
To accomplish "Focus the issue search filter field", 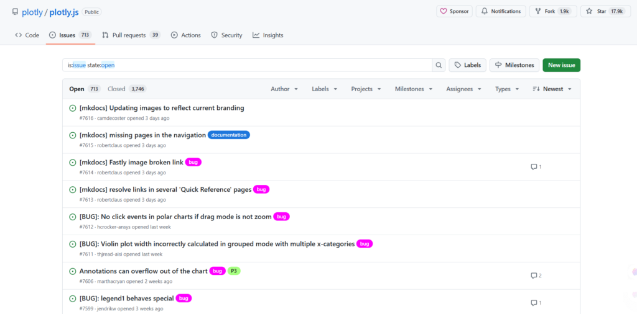I will [249, 65].
